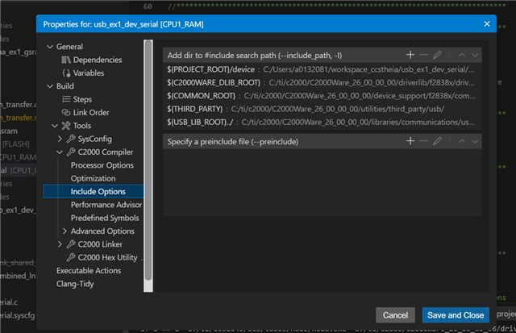Select Performance Advisor
The width and height of the screenshot is (516, 333).
(106, 204)
